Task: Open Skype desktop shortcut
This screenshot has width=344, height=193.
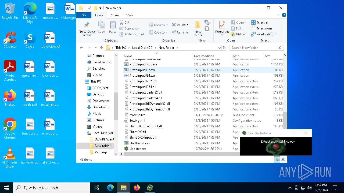Action: (30, 40)
